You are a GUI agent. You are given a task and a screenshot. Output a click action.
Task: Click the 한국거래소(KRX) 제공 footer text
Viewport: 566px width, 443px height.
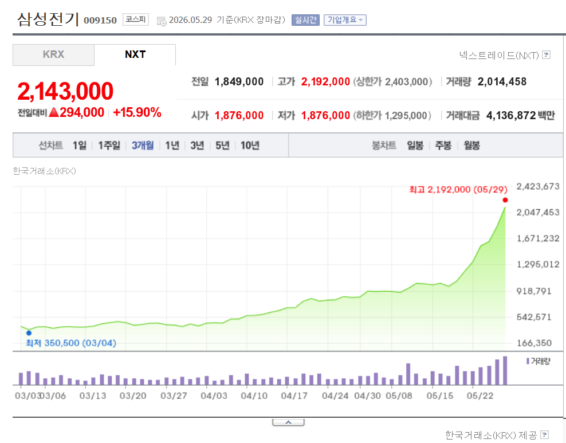pos(491,435)
